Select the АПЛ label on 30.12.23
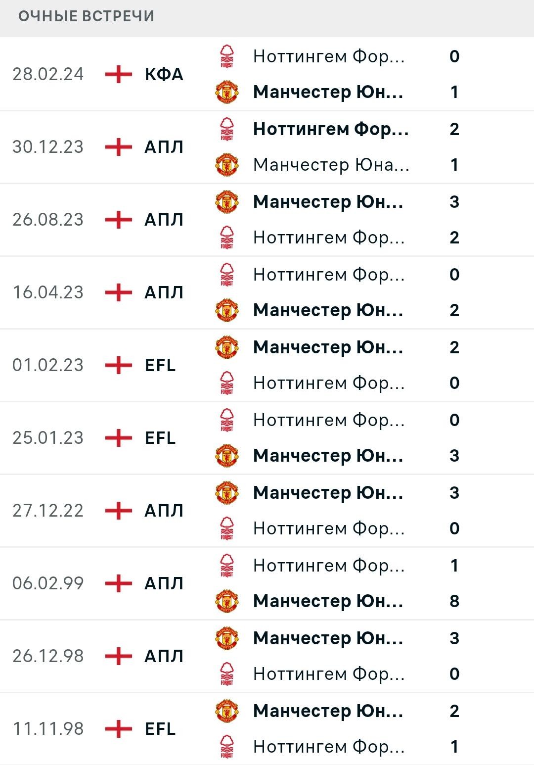Viewport: 534px width, 765px height. click(164, 147)
